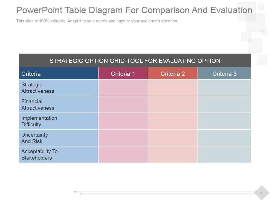Screen dimensions: 270x202
Task: Click the Criteria 1 column header
Action: click(x=123, y=74)
